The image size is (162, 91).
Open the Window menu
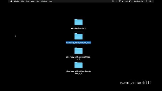44,1
